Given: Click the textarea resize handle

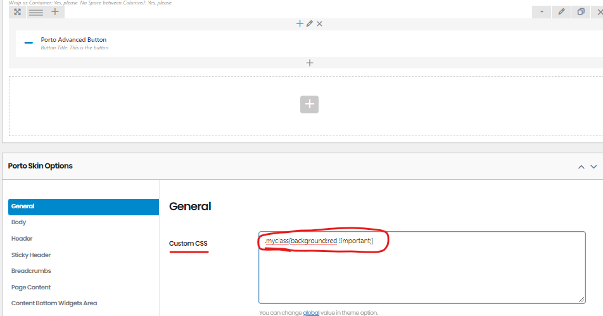Looking at the screenshot, I should [581, 300].
